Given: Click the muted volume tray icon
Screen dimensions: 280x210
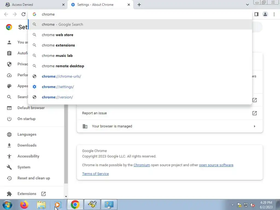Looking at the screenshot, I should tap(252, 205).
